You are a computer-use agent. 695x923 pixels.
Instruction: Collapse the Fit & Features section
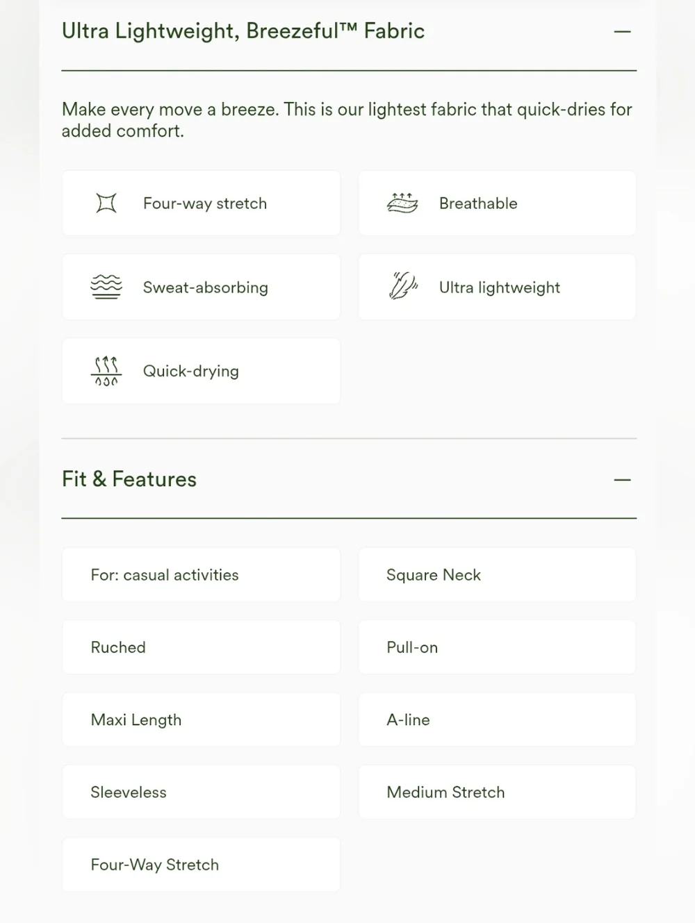(622, 480)
